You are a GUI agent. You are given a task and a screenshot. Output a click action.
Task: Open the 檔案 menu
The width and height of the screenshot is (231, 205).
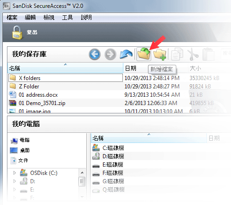point(12,17)
